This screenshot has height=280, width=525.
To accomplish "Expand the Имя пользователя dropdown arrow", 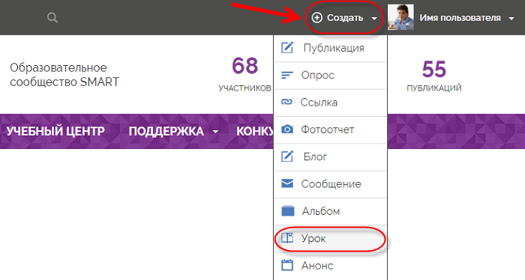I will pos(511,19).
